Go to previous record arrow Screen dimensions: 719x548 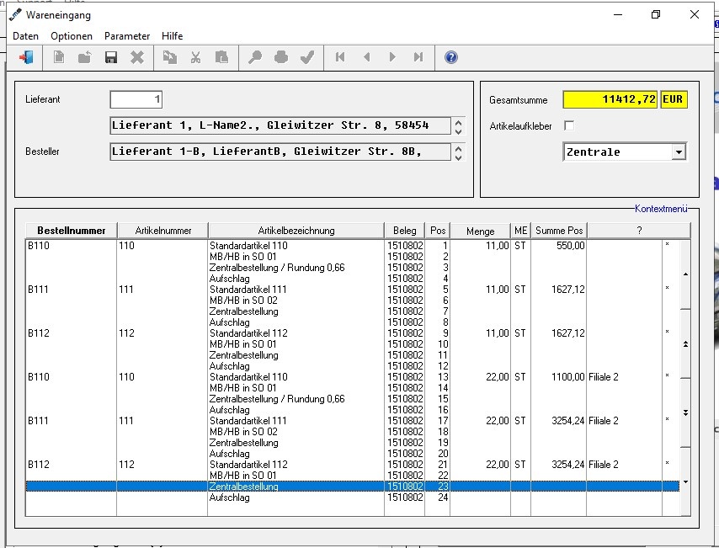click(x=366, y=57)
